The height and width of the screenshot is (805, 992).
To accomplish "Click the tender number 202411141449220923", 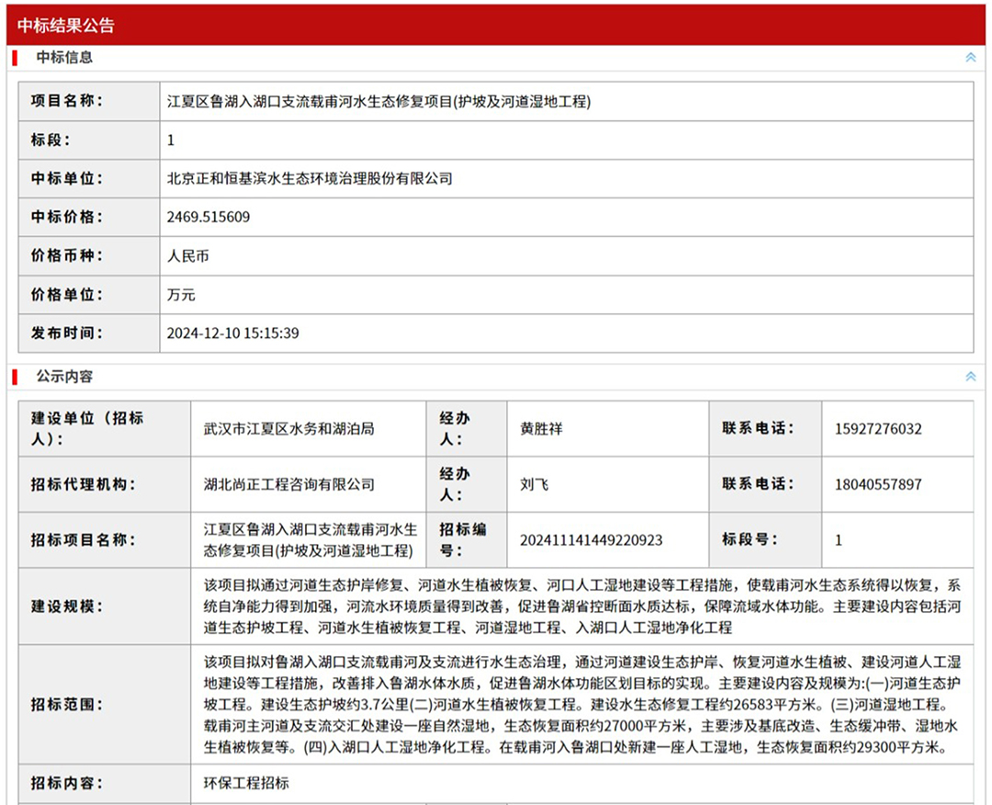I will [591, 539].
